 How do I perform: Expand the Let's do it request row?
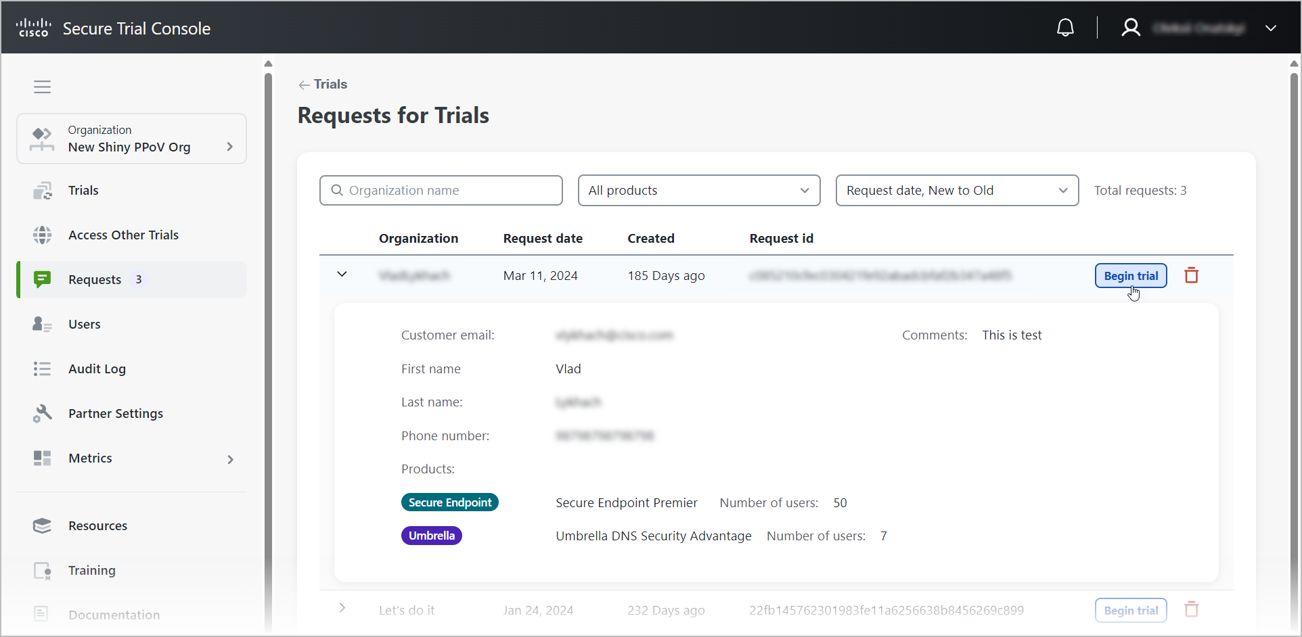tap(342, 608)
